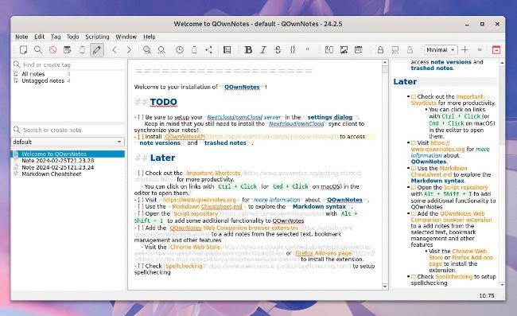Apply strikethrough formatting icon
517x316 pixels.
click(x=278, y=50)
